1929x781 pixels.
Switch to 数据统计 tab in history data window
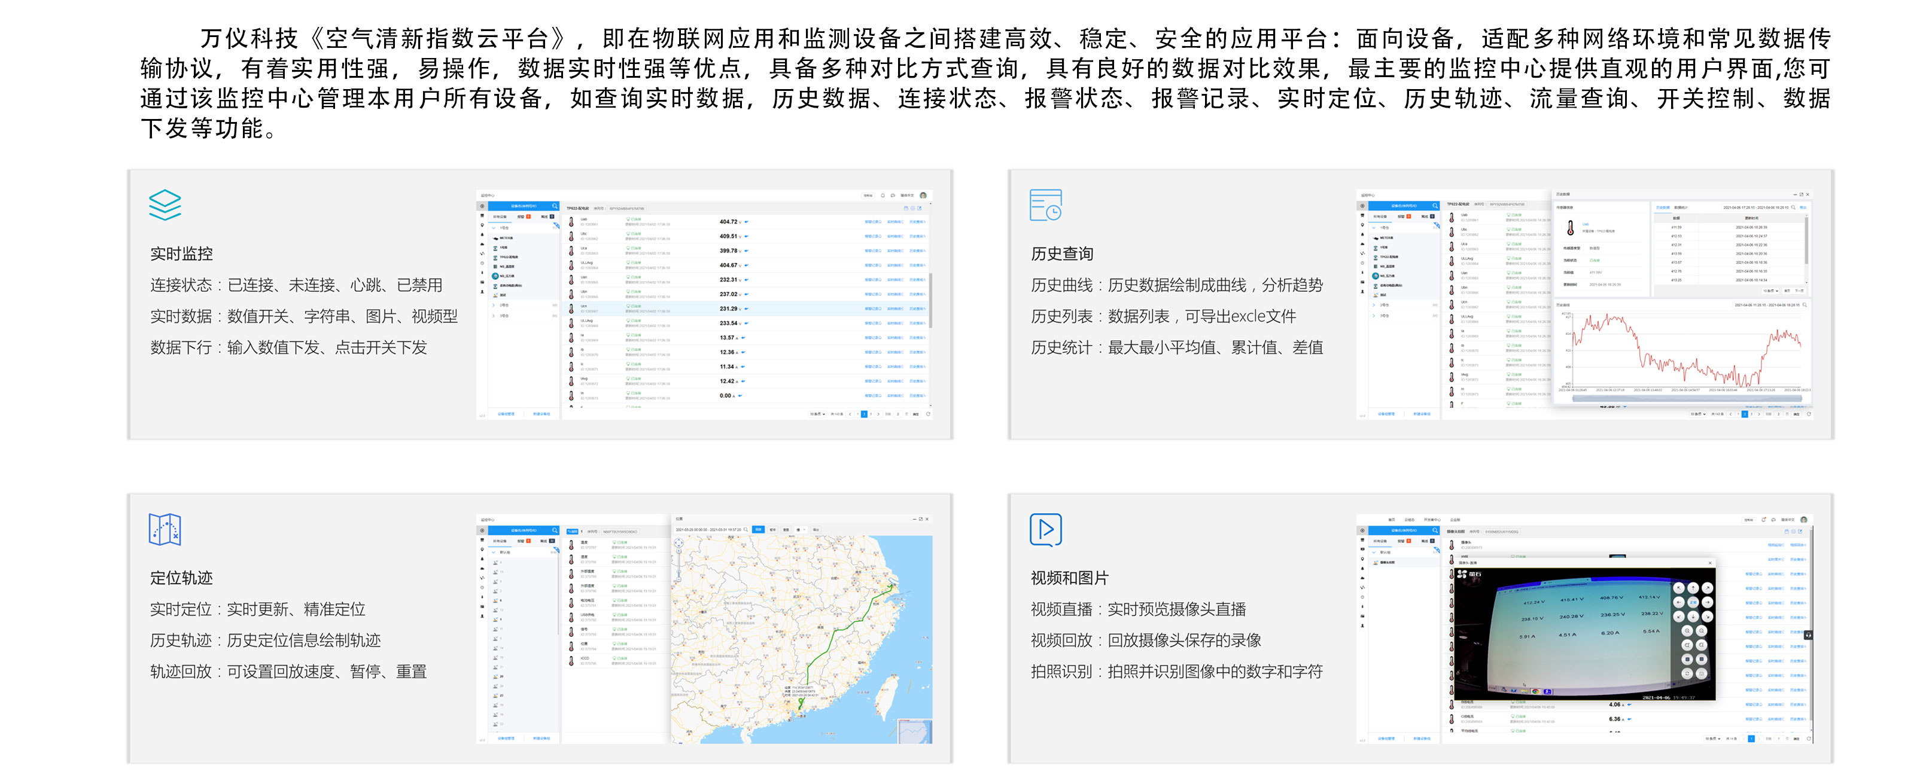point(1681,208)
